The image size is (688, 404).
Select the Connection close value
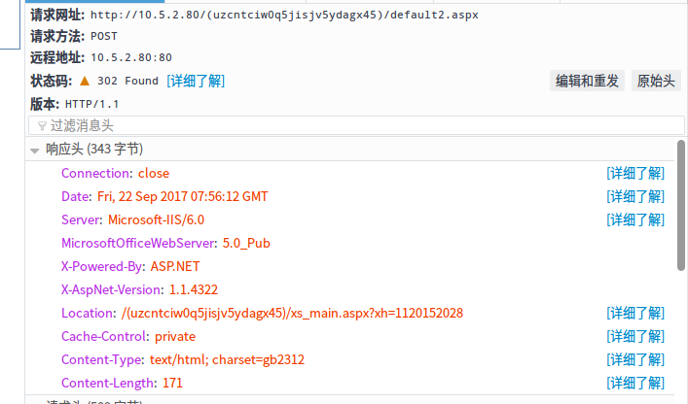pos(154,173)
